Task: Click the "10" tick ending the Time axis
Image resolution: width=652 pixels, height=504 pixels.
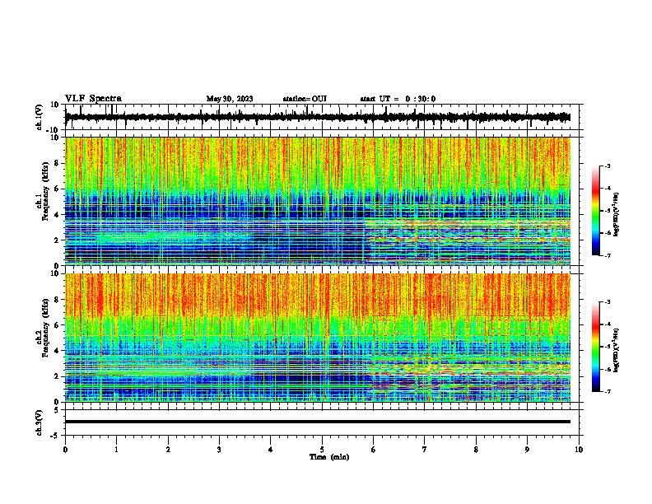Action: [x=579, y=450]
